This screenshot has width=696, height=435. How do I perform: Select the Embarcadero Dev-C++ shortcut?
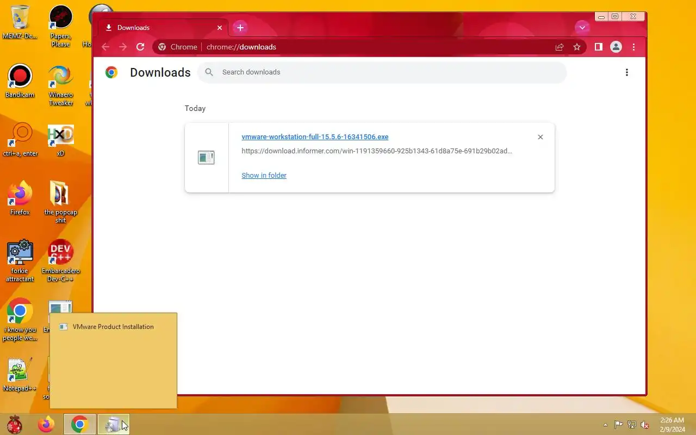click(x=60, y=261)
